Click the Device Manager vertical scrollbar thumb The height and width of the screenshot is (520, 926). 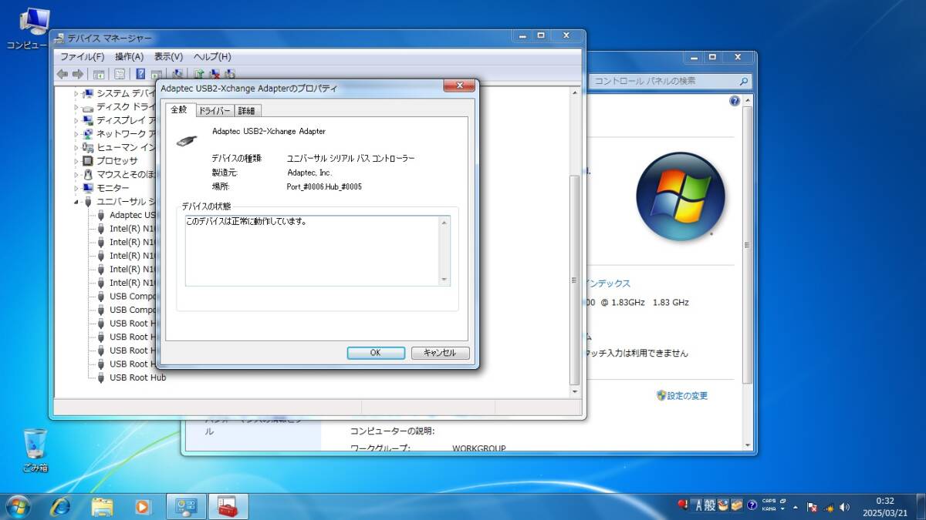click(573, 281)
